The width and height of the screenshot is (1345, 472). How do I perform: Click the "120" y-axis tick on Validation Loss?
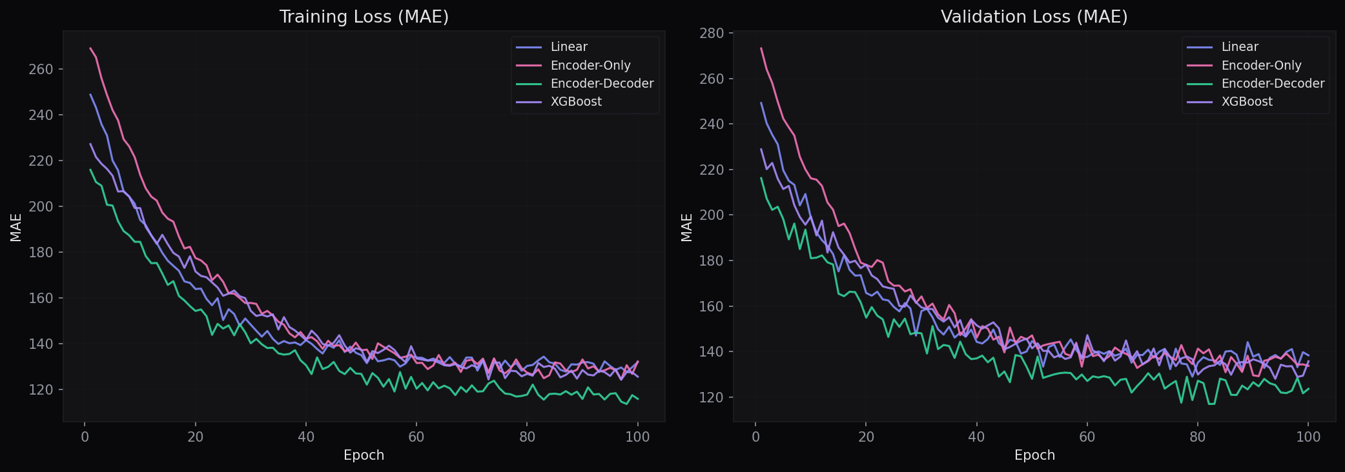click(x=712, y=398)
